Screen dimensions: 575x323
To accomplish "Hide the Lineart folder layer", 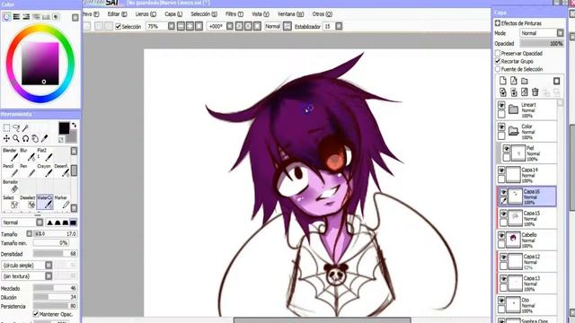I will [x=501, y=106].
